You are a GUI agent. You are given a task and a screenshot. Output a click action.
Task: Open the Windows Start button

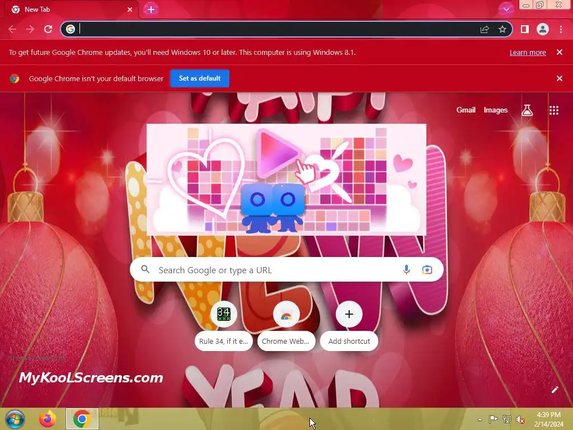click(15, 419)
